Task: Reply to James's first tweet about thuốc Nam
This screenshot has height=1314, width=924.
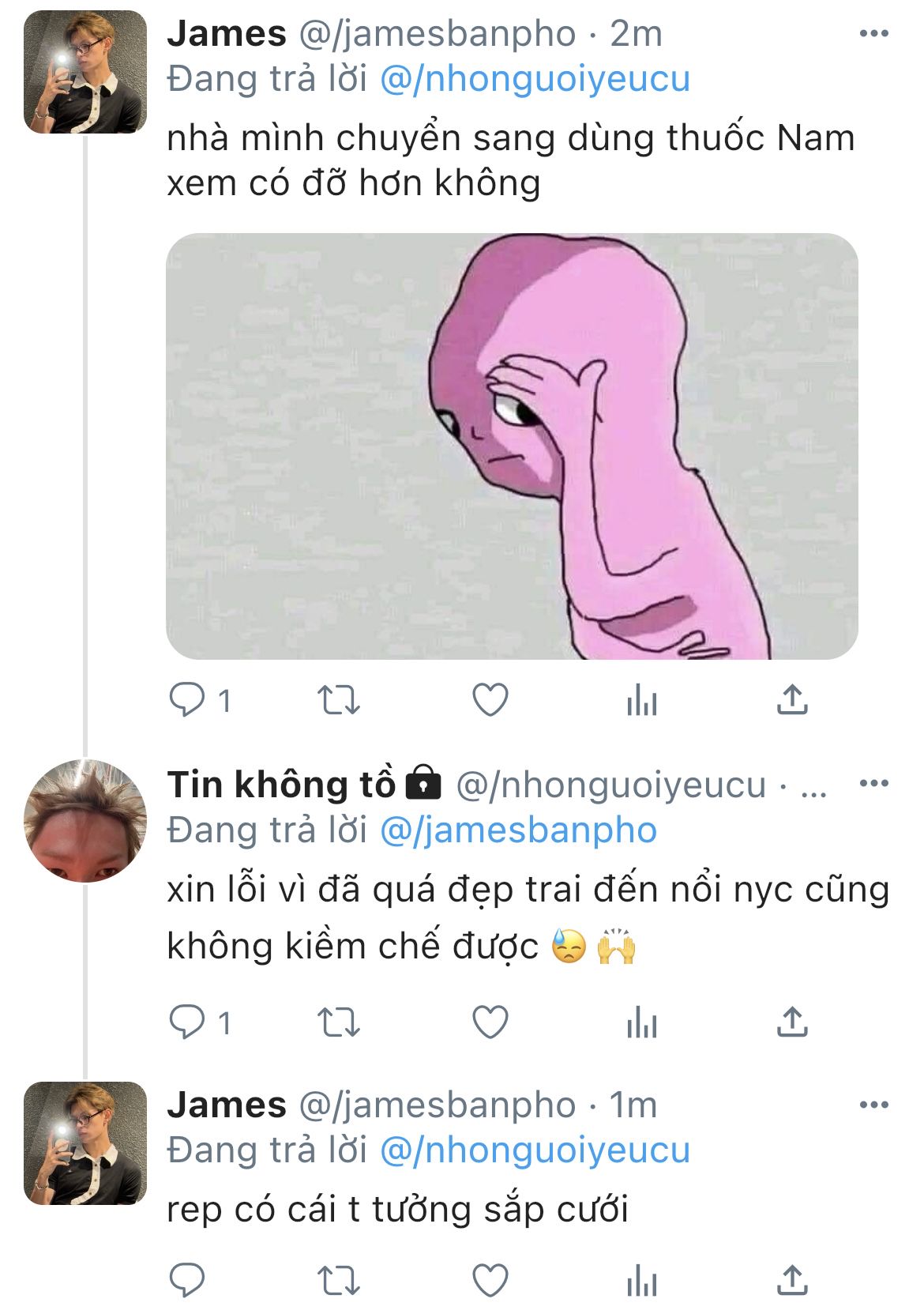Action: pos(188,700)
